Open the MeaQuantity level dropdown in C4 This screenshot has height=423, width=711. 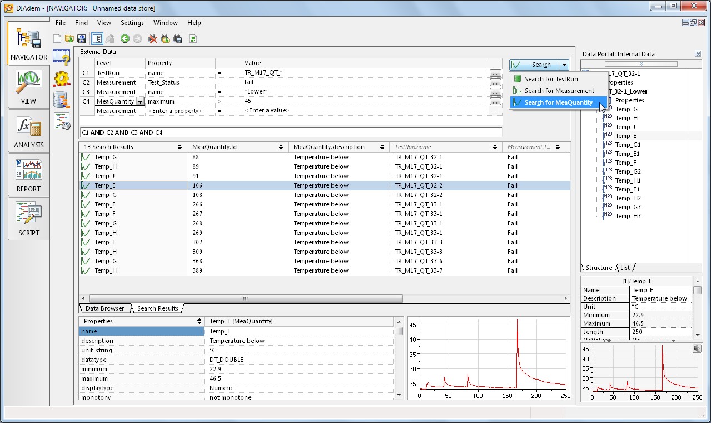[x=140, y=102]
